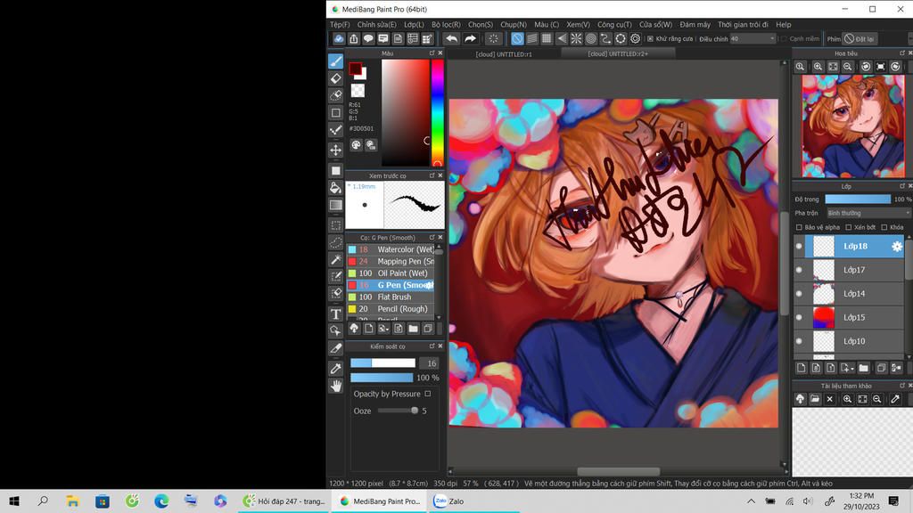The height and width of the screenshot is (513, 913).
Task: Open the Pha trộn blending mode dropdown
Action: tap(868, 214)
